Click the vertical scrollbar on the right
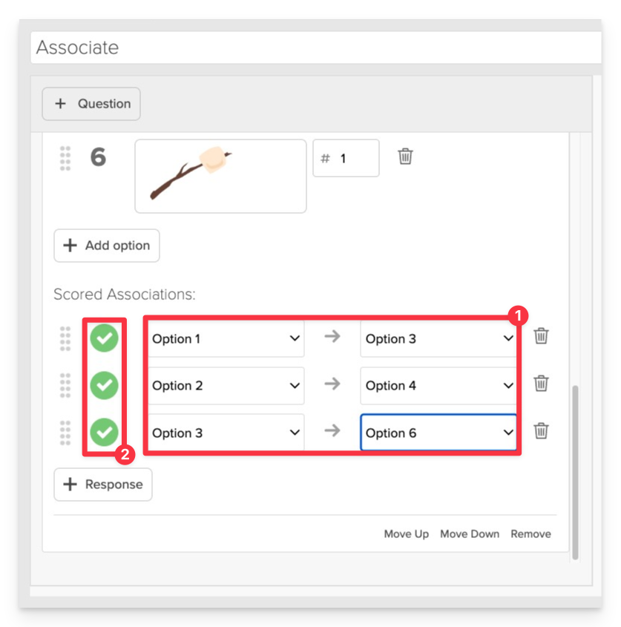Image resolution: width=621 pixels, height=627 pixels. point(575,472)
